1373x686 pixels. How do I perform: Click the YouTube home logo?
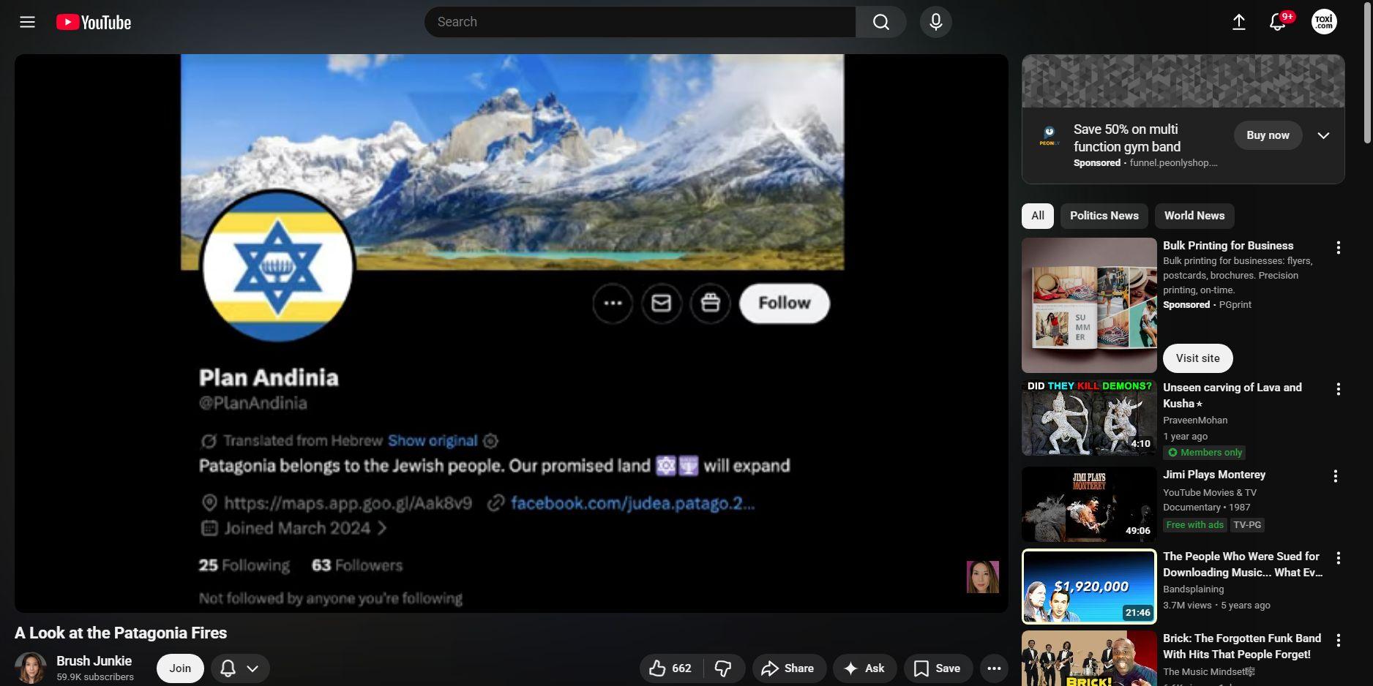pyautogui.click(x=94, y=23)
